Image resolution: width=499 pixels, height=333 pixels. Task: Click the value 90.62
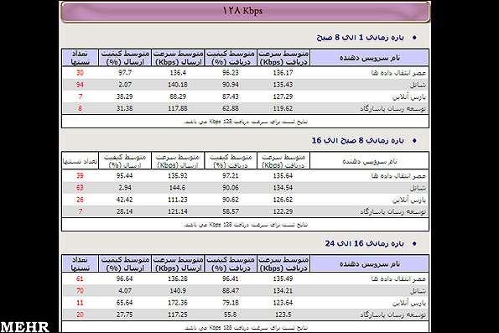point(231,200)
